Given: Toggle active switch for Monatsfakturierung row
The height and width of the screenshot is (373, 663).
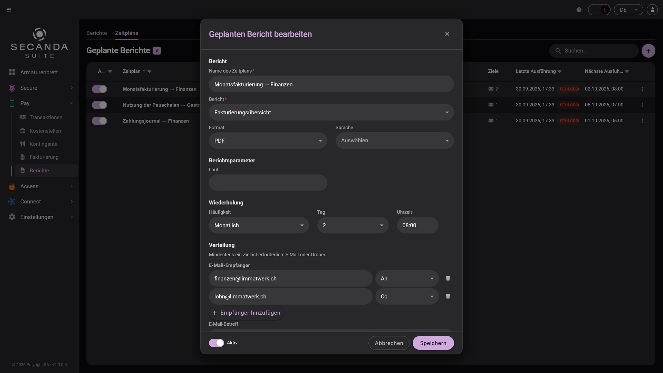Looking at the screenshot, I should pyautogui.click(x=99, y=89).
